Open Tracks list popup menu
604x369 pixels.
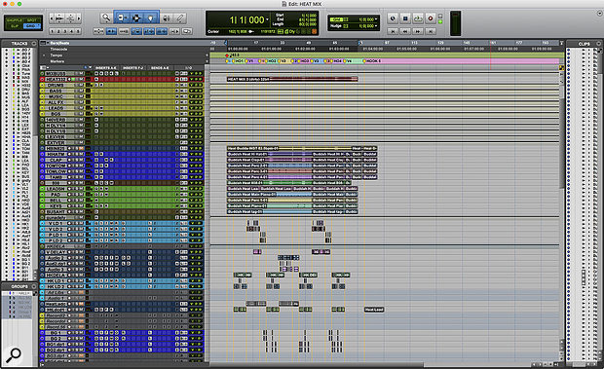[34, 44]
